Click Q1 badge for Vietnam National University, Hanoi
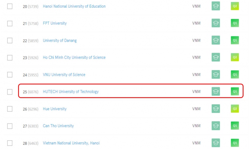249x149 pixels. 235,143
